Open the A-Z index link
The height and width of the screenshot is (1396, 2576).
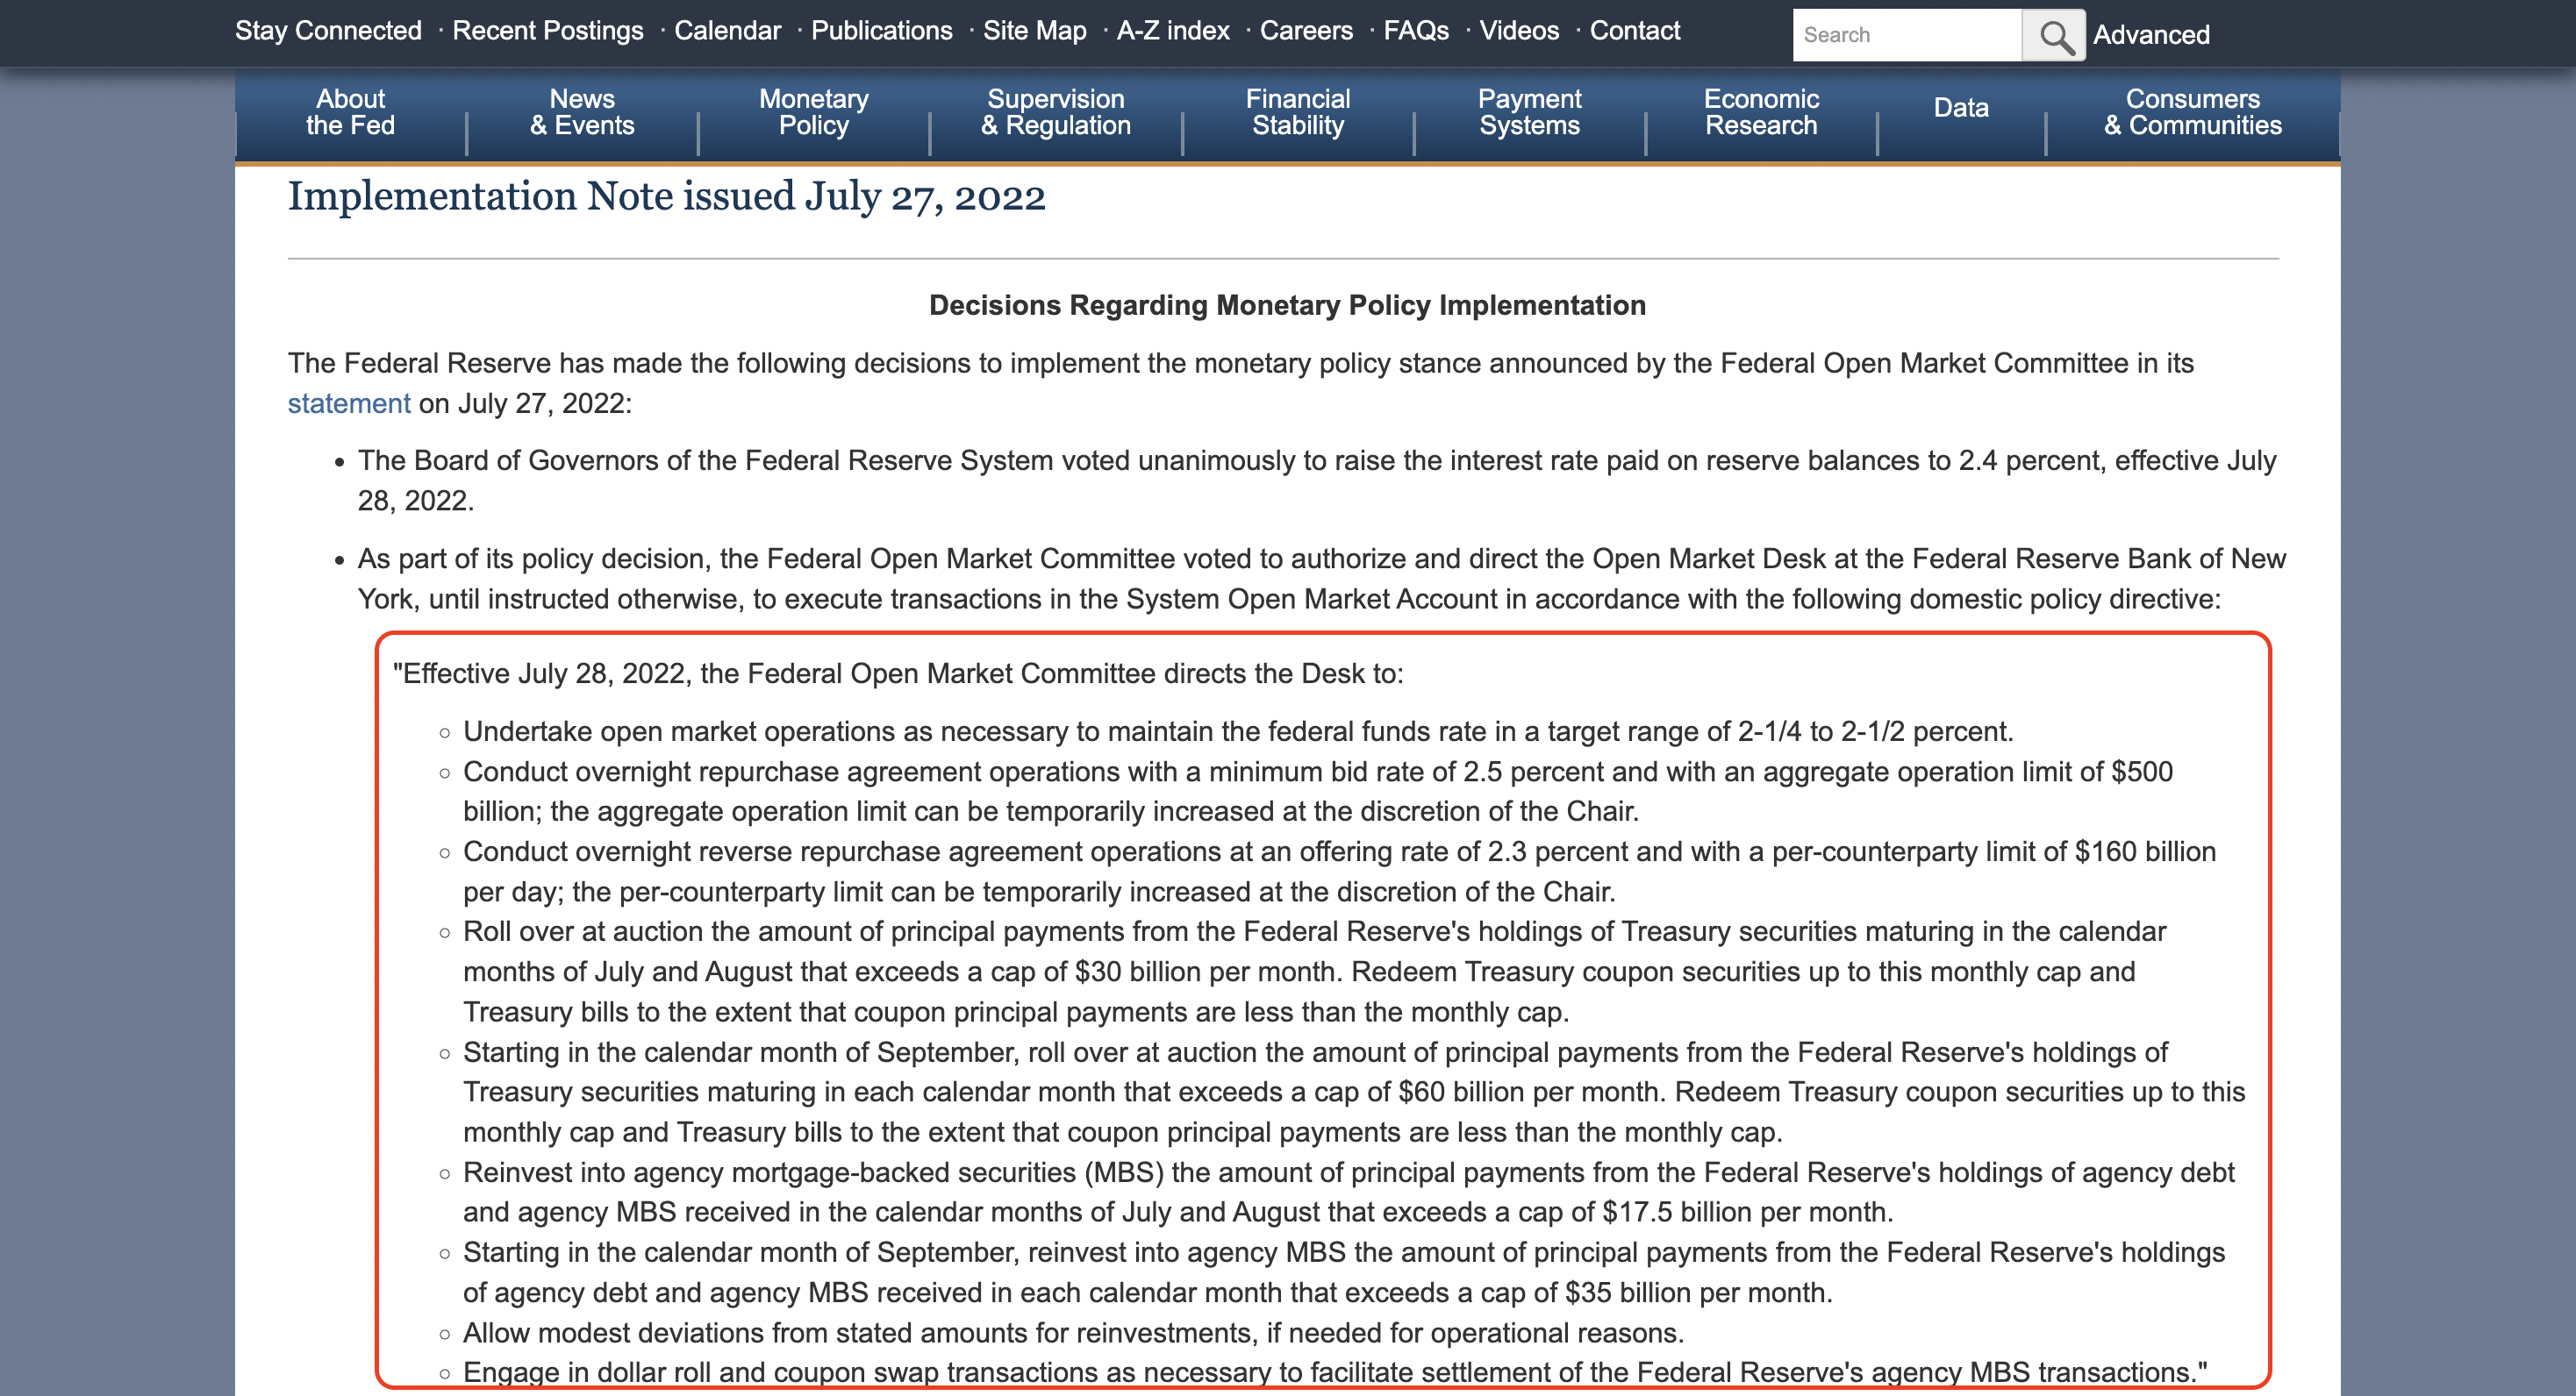coord(1172,31)
